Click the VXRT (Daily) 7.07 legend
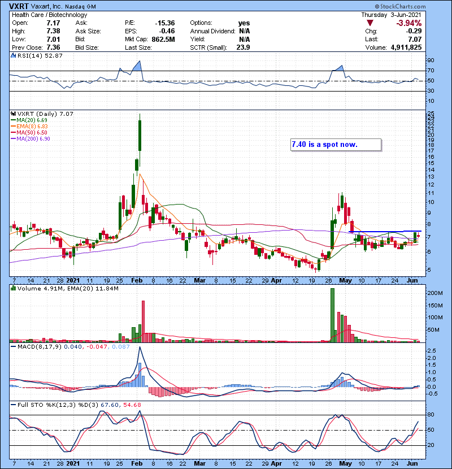 pos(45,114)
